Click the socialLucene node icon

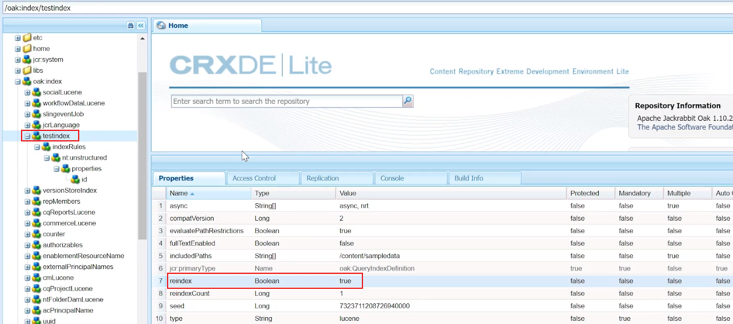coord(37,92)
